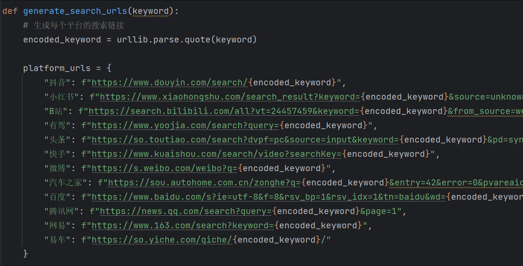Open the sou.autohome.com.cn link
523x266 pixels.
(x=204, y=183)
